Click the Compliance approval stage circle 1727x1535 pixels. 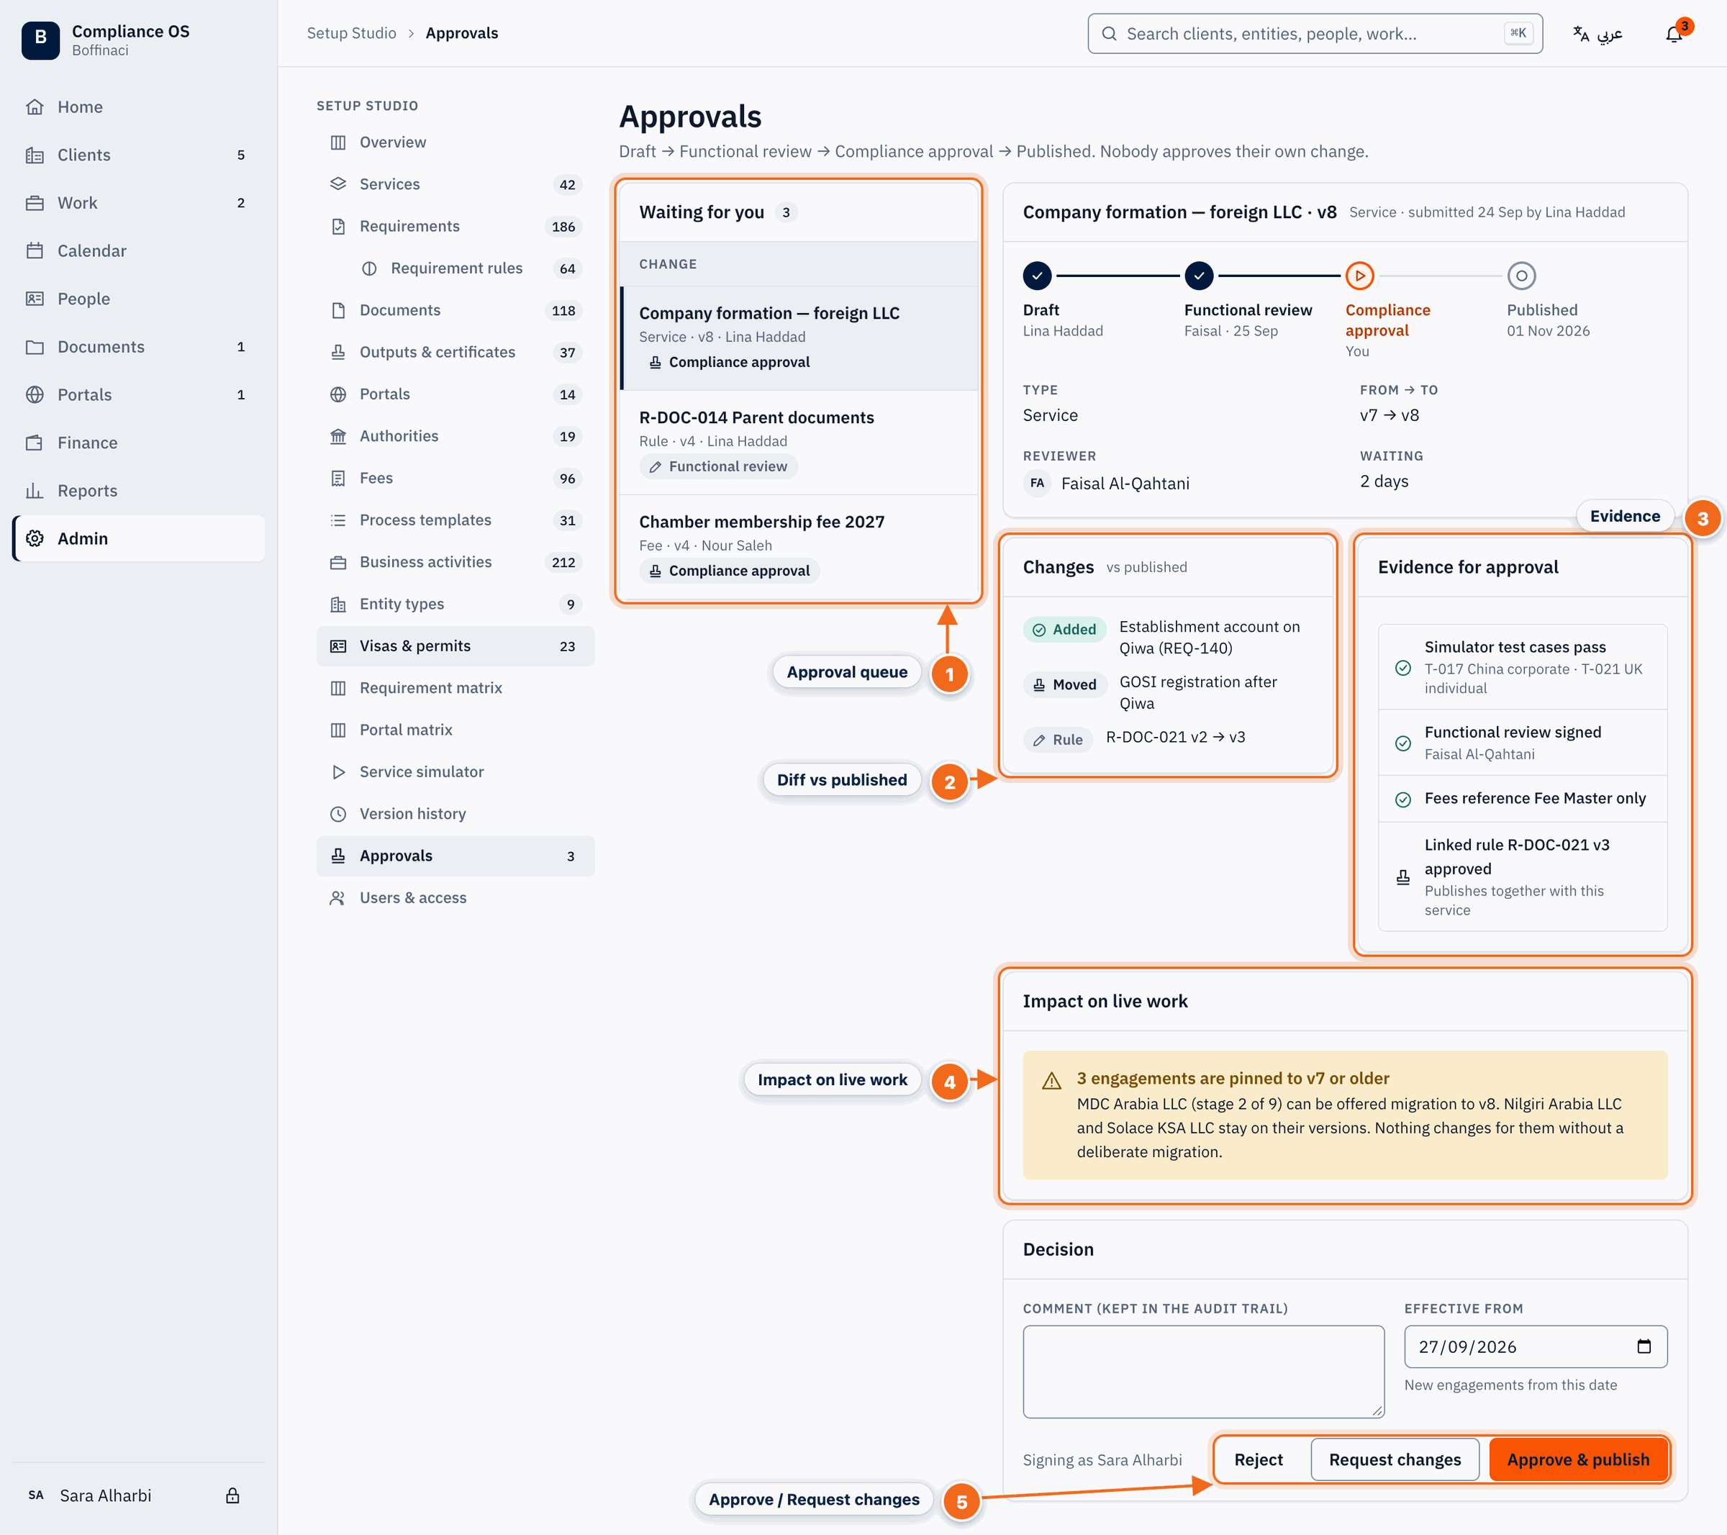(1359, 276)
